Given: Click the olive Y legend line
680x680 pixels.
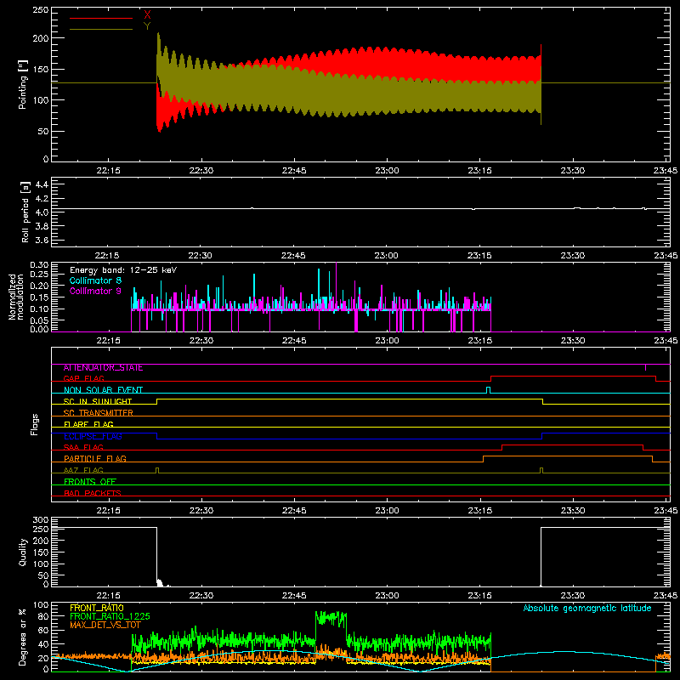Looking at the screenshot, I should click(x=101, y=29).
